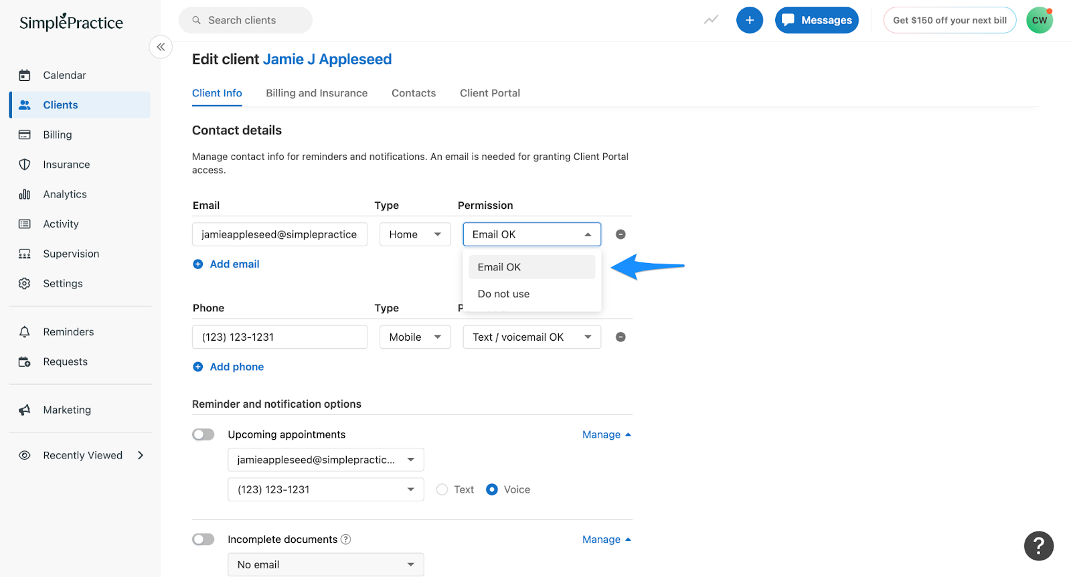
Task: Click the blue plus create button
Action: (750, 20)
